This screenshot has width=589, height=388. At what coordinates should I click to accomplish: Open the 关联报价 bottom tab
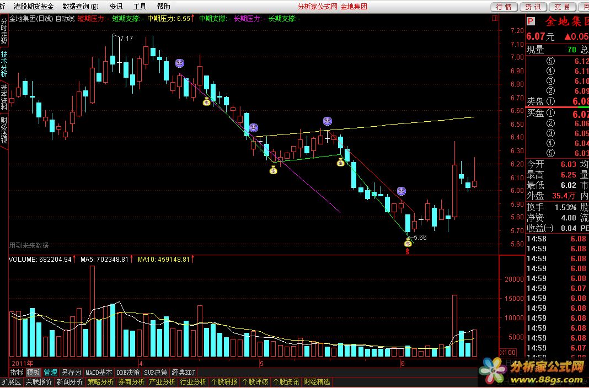39,381
